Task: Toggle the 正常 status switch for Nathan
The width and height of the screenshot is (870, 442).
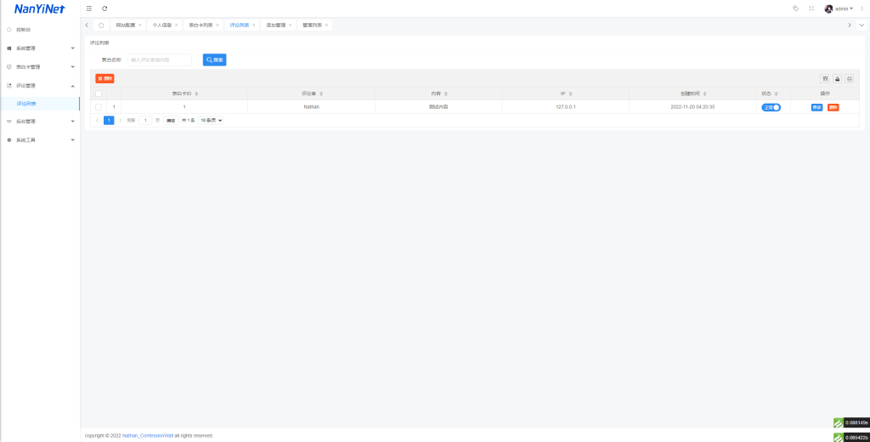Action: click(x=771, y=107)
